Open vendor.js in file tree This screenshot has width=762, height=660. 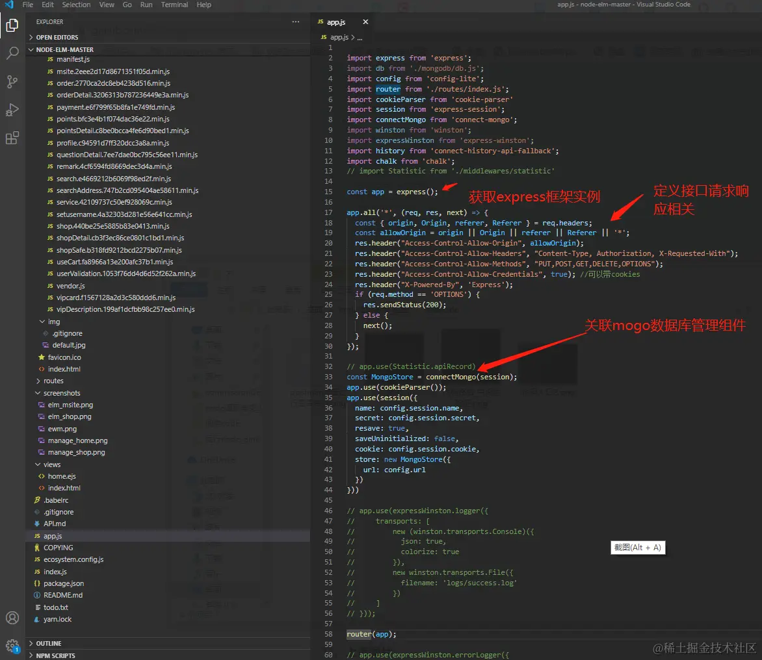pyautogui.click(x=70, y=286)
